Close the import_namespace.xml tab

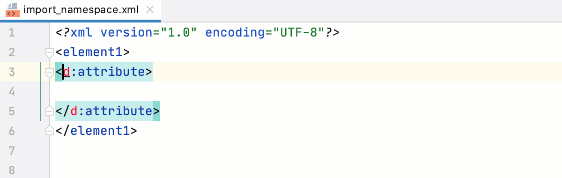pos(149,10)
